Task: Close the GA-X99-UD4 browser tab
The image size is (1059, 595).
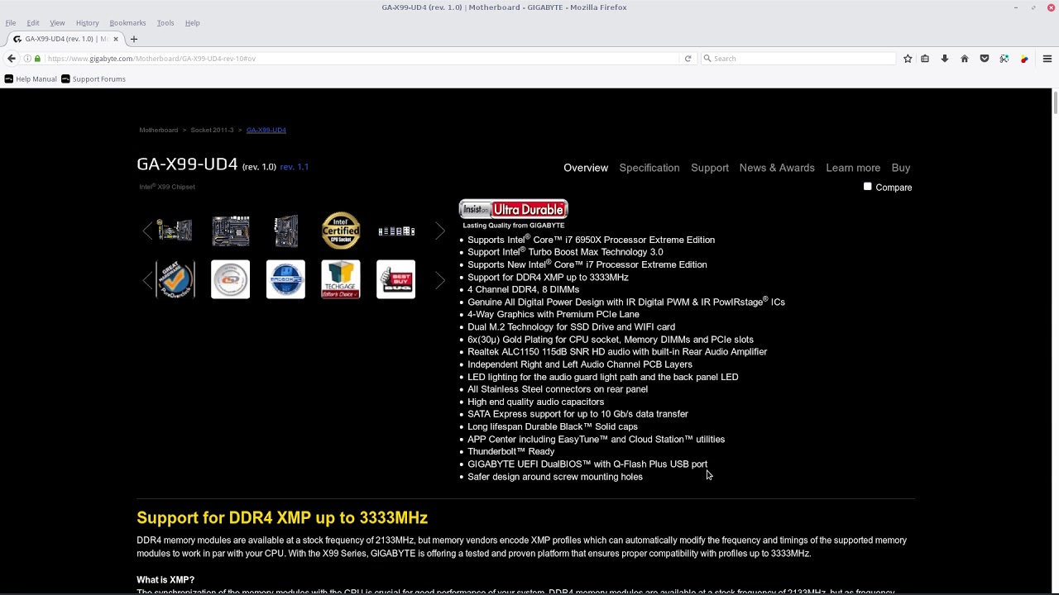Action: pyautogui.click(x=116, y=39)
